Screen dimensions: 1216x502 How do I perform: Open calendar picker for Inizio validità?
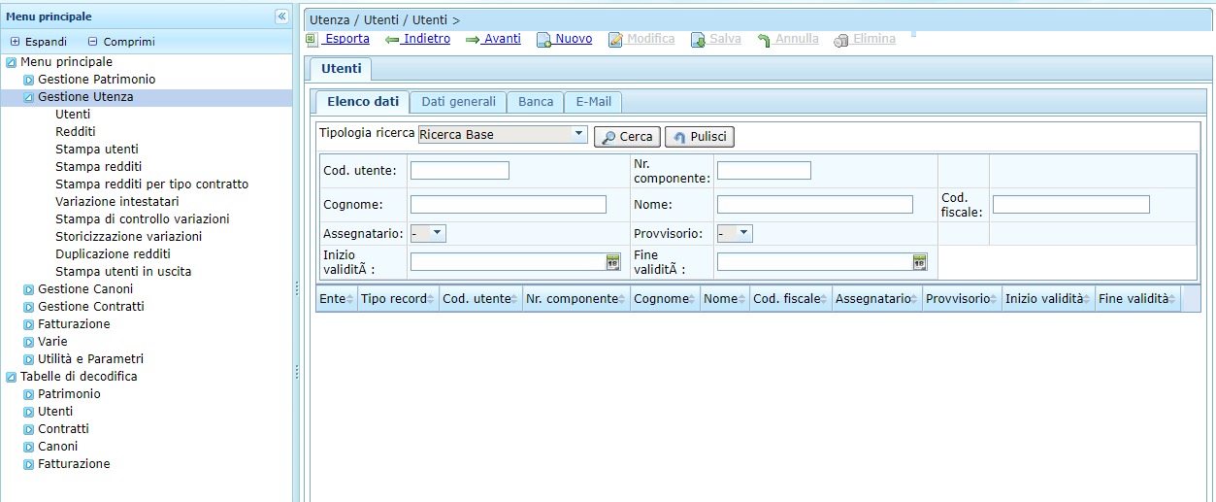(612, 261)
